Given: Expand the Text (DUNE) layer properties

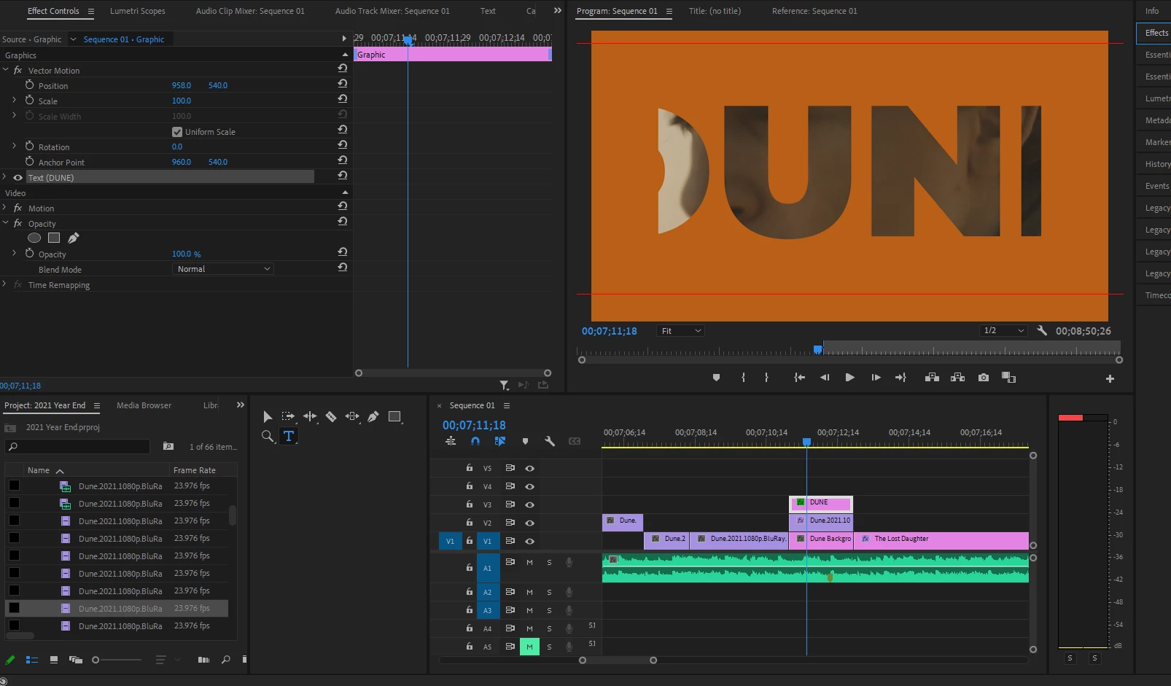Looking at the screenshot, I should point(5,177).
